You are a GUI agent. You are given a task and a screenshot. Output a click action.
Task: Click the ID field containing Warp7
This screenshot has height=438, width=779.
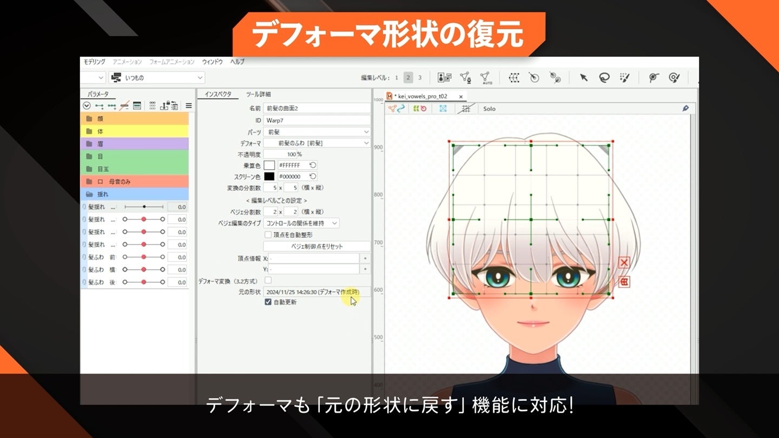click(x=317, y=120)
